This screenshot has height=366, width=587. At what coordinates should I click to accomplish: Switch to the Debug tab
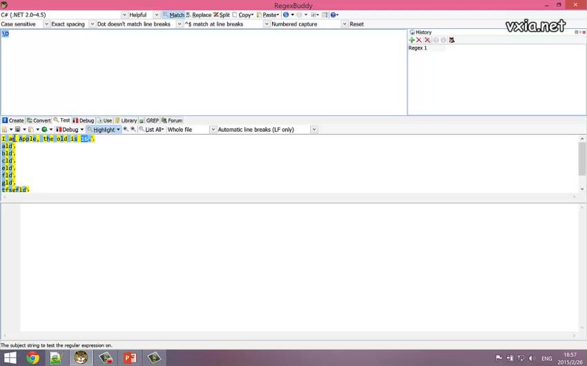83,120
